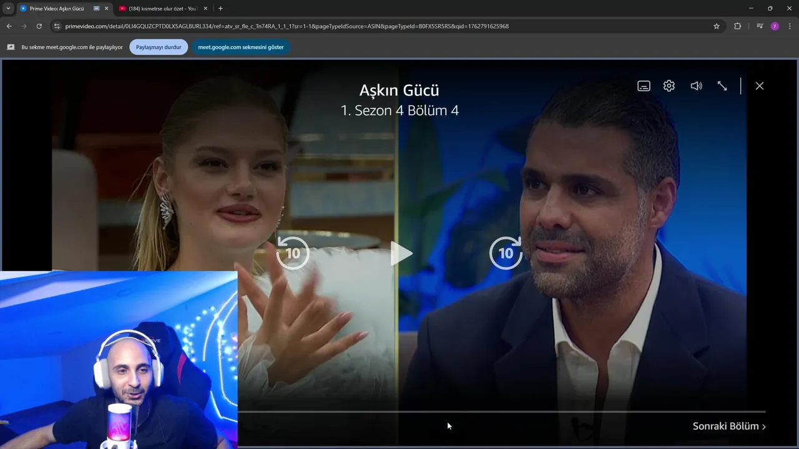The height and width of the screenshot is (449, 799).
Task: Reload the current page
Action: [39, 26]
